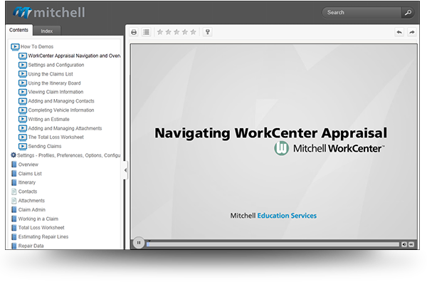Image resolution: width=427 pixels, height=282 pixels.
Task: Open Completing Vehicle Information demo
Action: click(61, 110)
